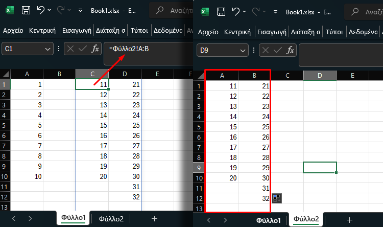Click previous sheet arrow in left window
The width and height of the screenshot is (383, 227).
pos(14,218)
